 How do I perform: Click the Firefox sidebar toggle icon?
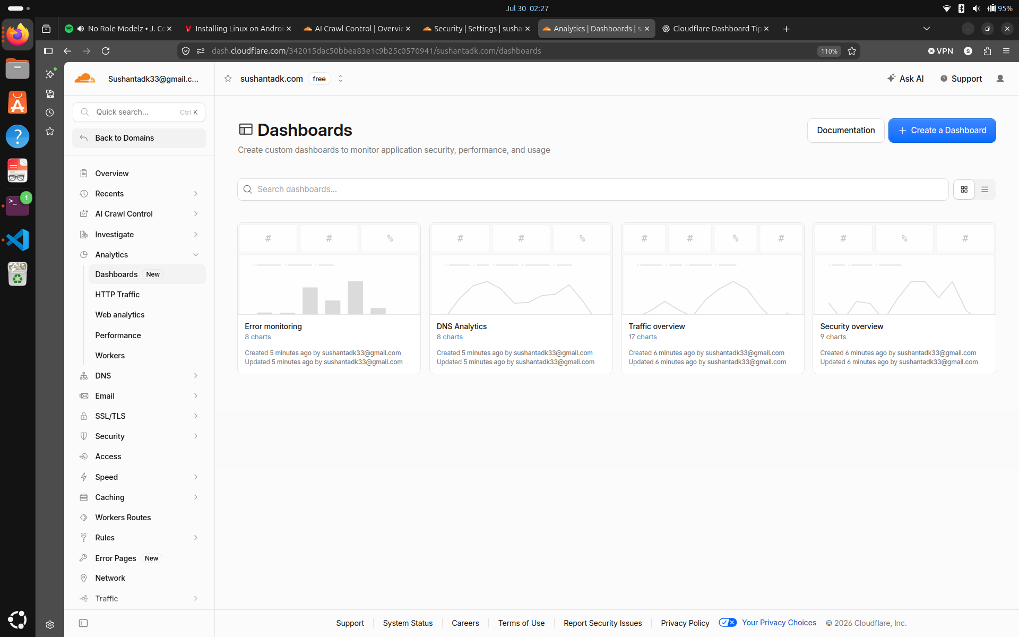pyautogui.click(x=48, y=51)
